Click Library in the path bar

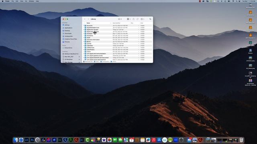113,62
